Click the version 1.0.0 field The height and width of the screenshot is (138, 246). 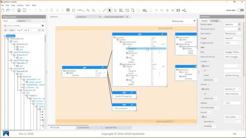[232, 103]
